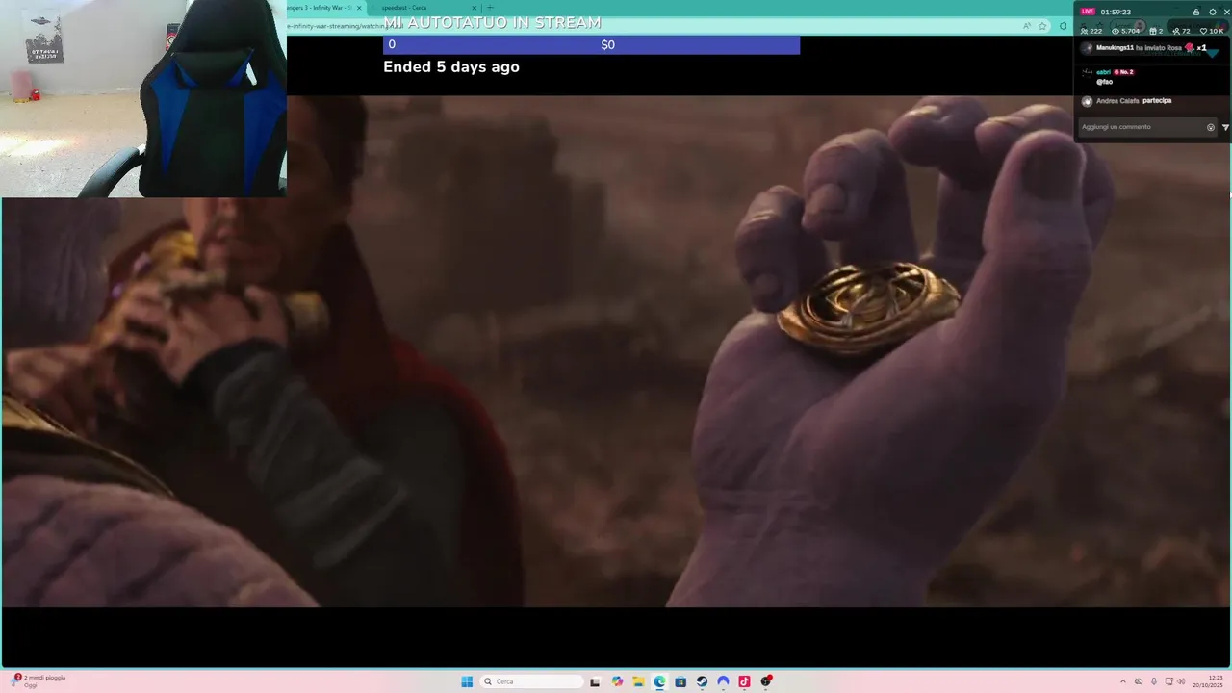This screenshot has height=693, width=1232.
Task: Click the viewers count showing 222
Action: (x=1091, y=31)
